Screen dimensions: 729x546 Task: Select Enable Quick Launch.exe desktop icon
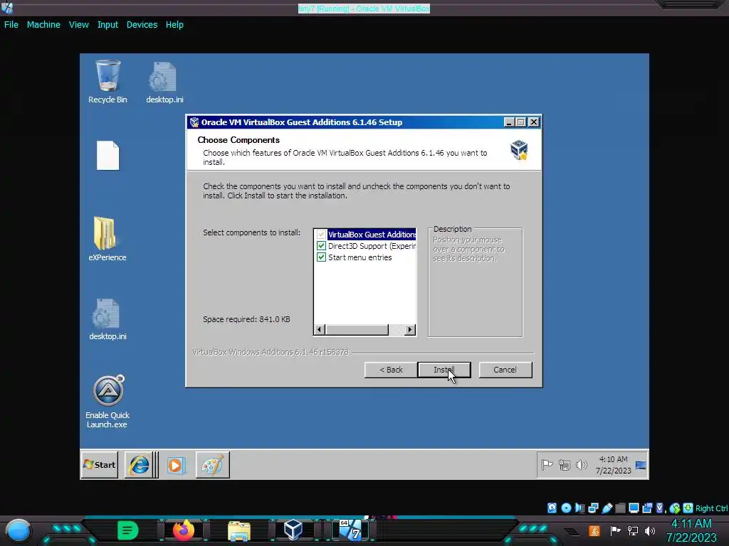pyautogui.click(x=107, y=402)
